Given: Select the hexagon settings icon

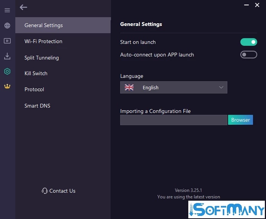Looking at the screenshot, I should click(x=7, y=71).
